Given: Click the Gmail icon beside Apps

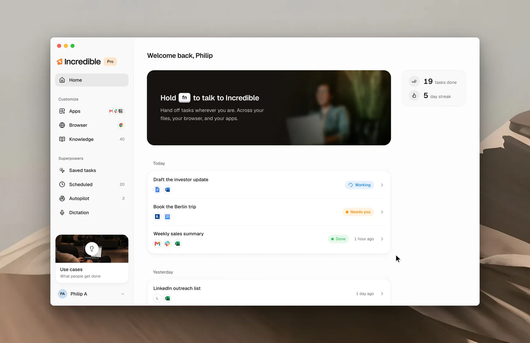Looking at the screenshot, I should 111,111.
